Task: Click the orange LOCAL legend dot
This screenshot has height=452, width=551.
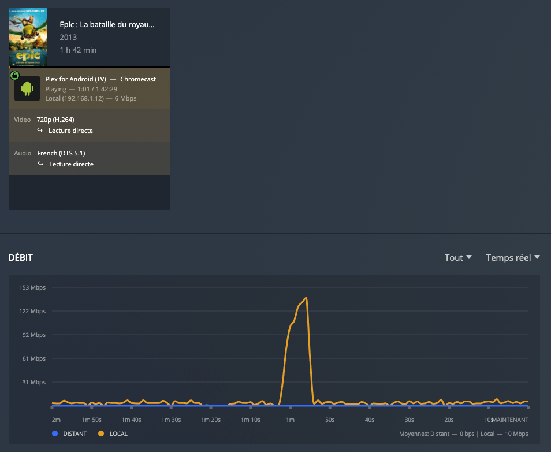Action: click(x=101, y=434)
